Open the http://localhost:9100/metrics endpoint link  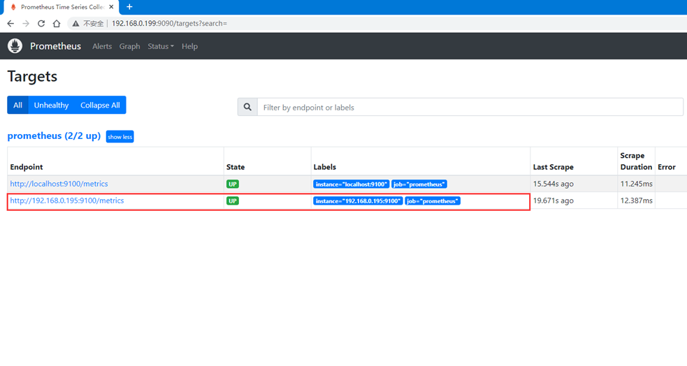click(x=59, y=184)
